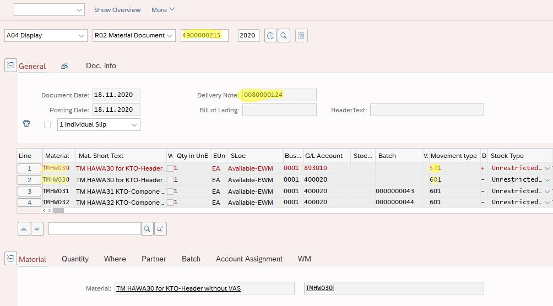This screenshot has height=306, width=553.
Task: Select line 3 row button
Action: [29, 192]
